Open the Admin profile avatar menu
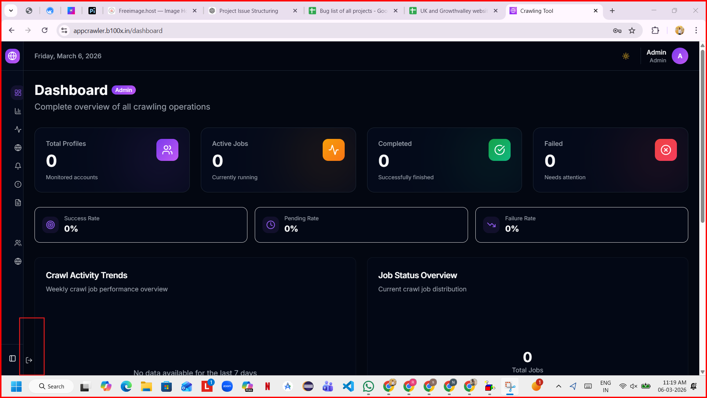This screenshot has height=398, width=707. click(x=680, y=56)
